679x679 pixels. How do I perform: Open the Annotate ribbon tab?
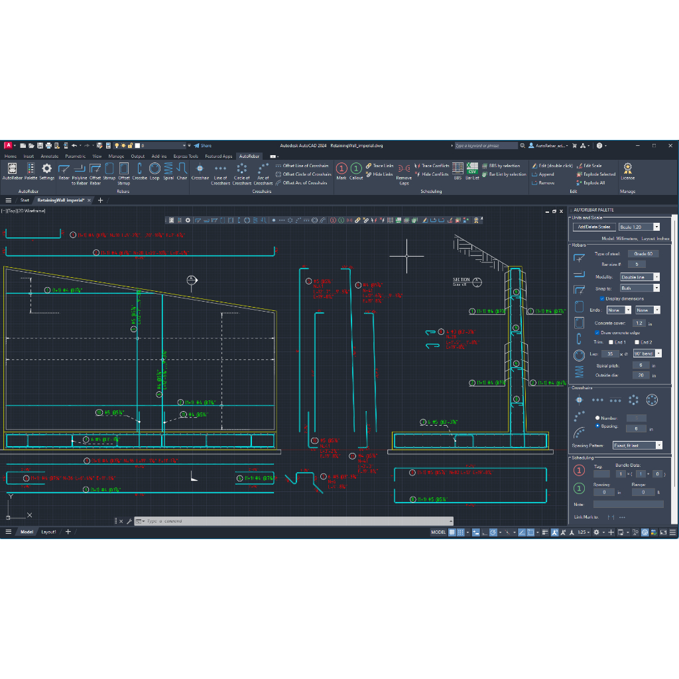[49, 156]
